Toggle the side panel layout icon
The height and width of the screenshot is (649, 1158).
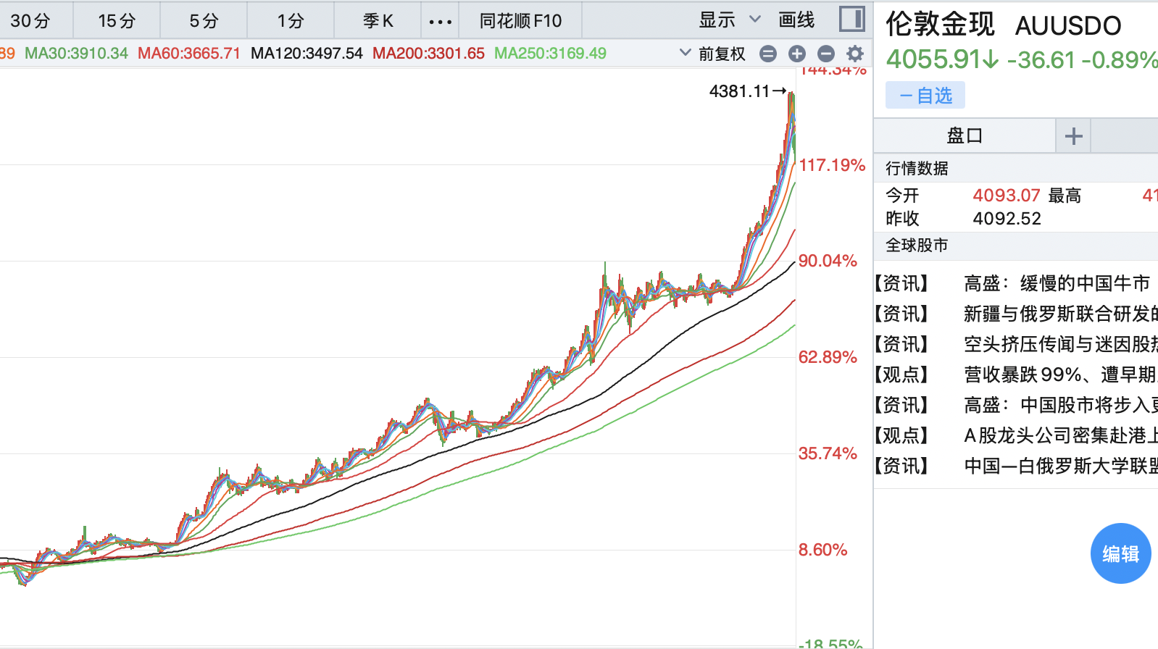click(x=851, y=20)
